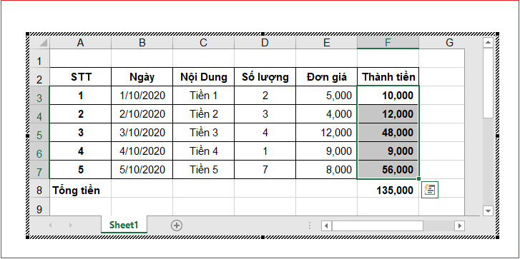Click the amount cell 48,000
This screenshot has width=520, height=259.
point(388,133)
